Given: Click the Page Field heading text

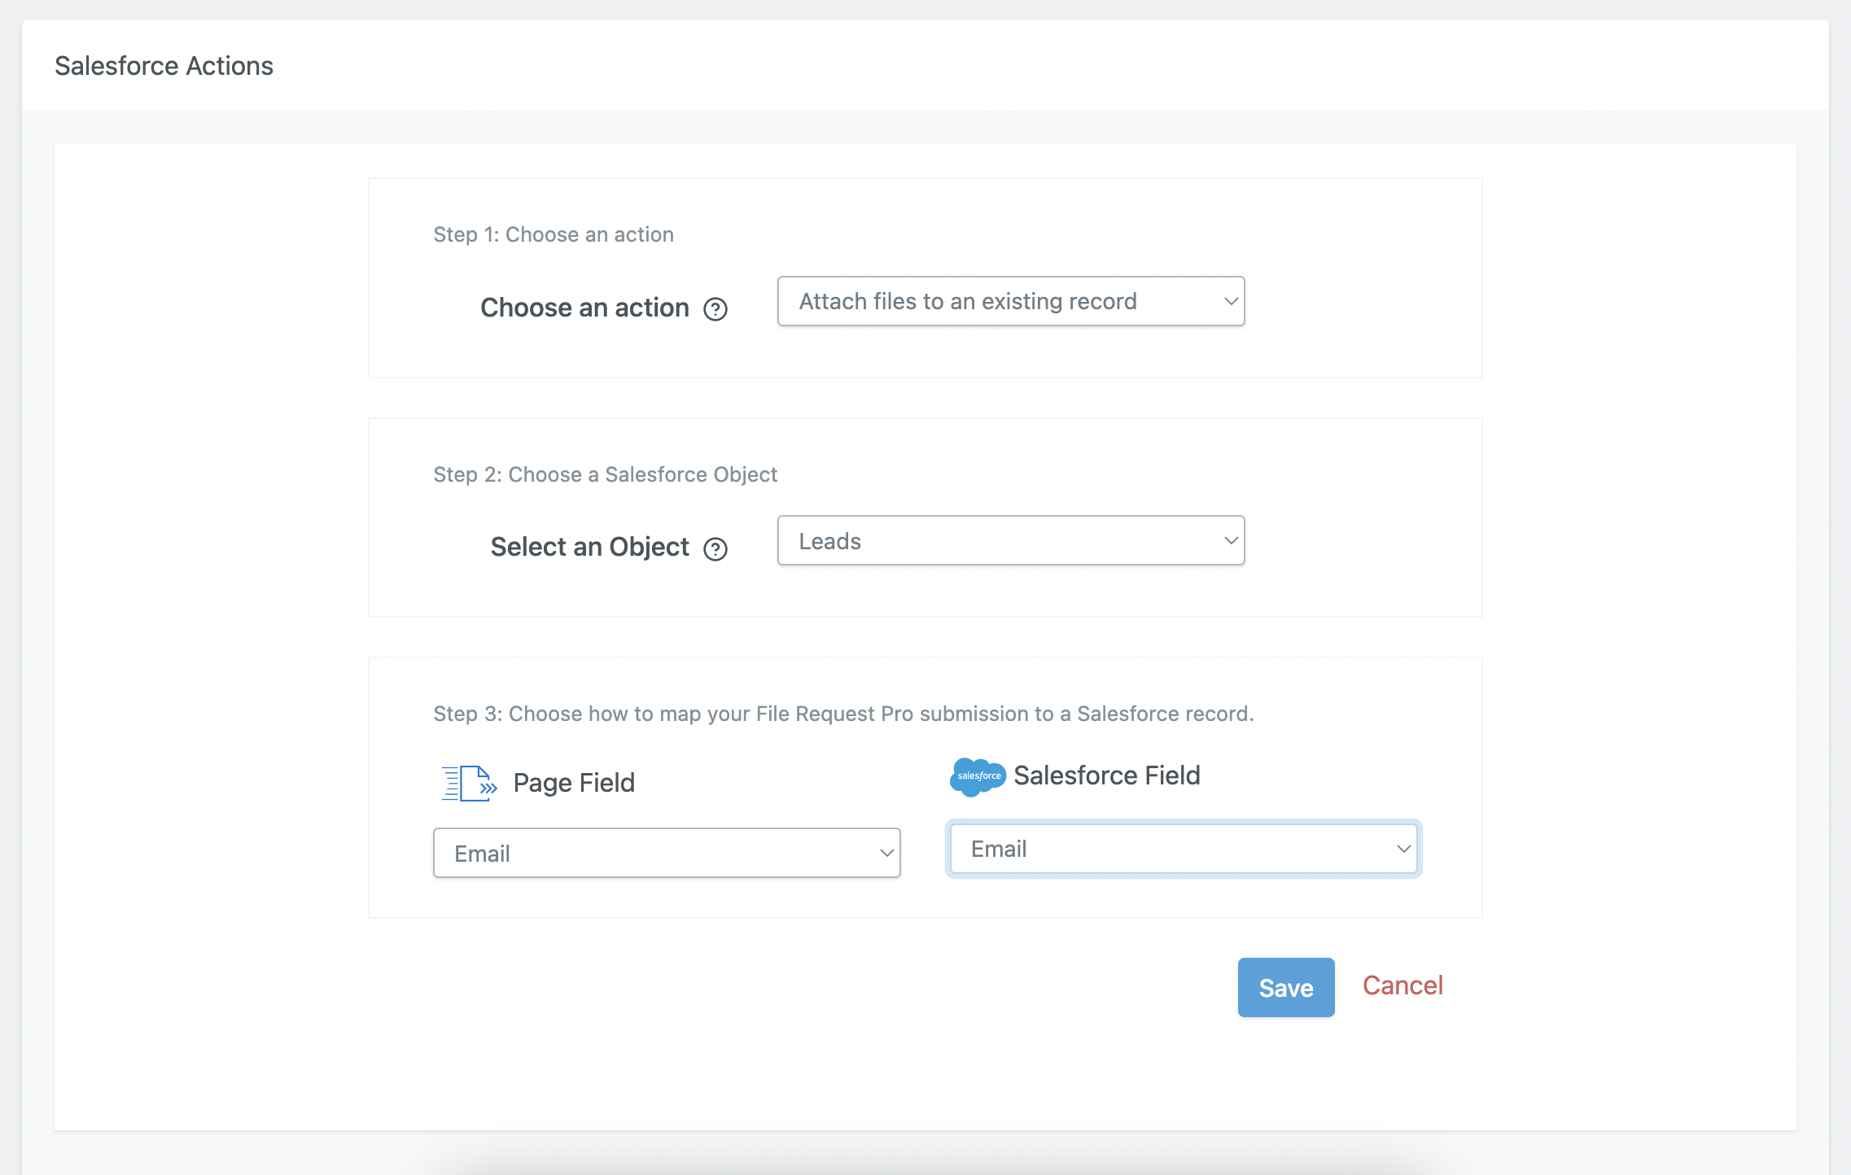Looking at the screenshot, I should point(574,783).
